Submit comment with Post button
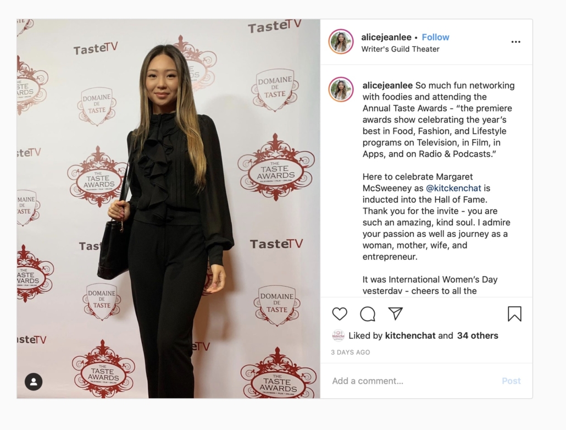 [511, 381]
